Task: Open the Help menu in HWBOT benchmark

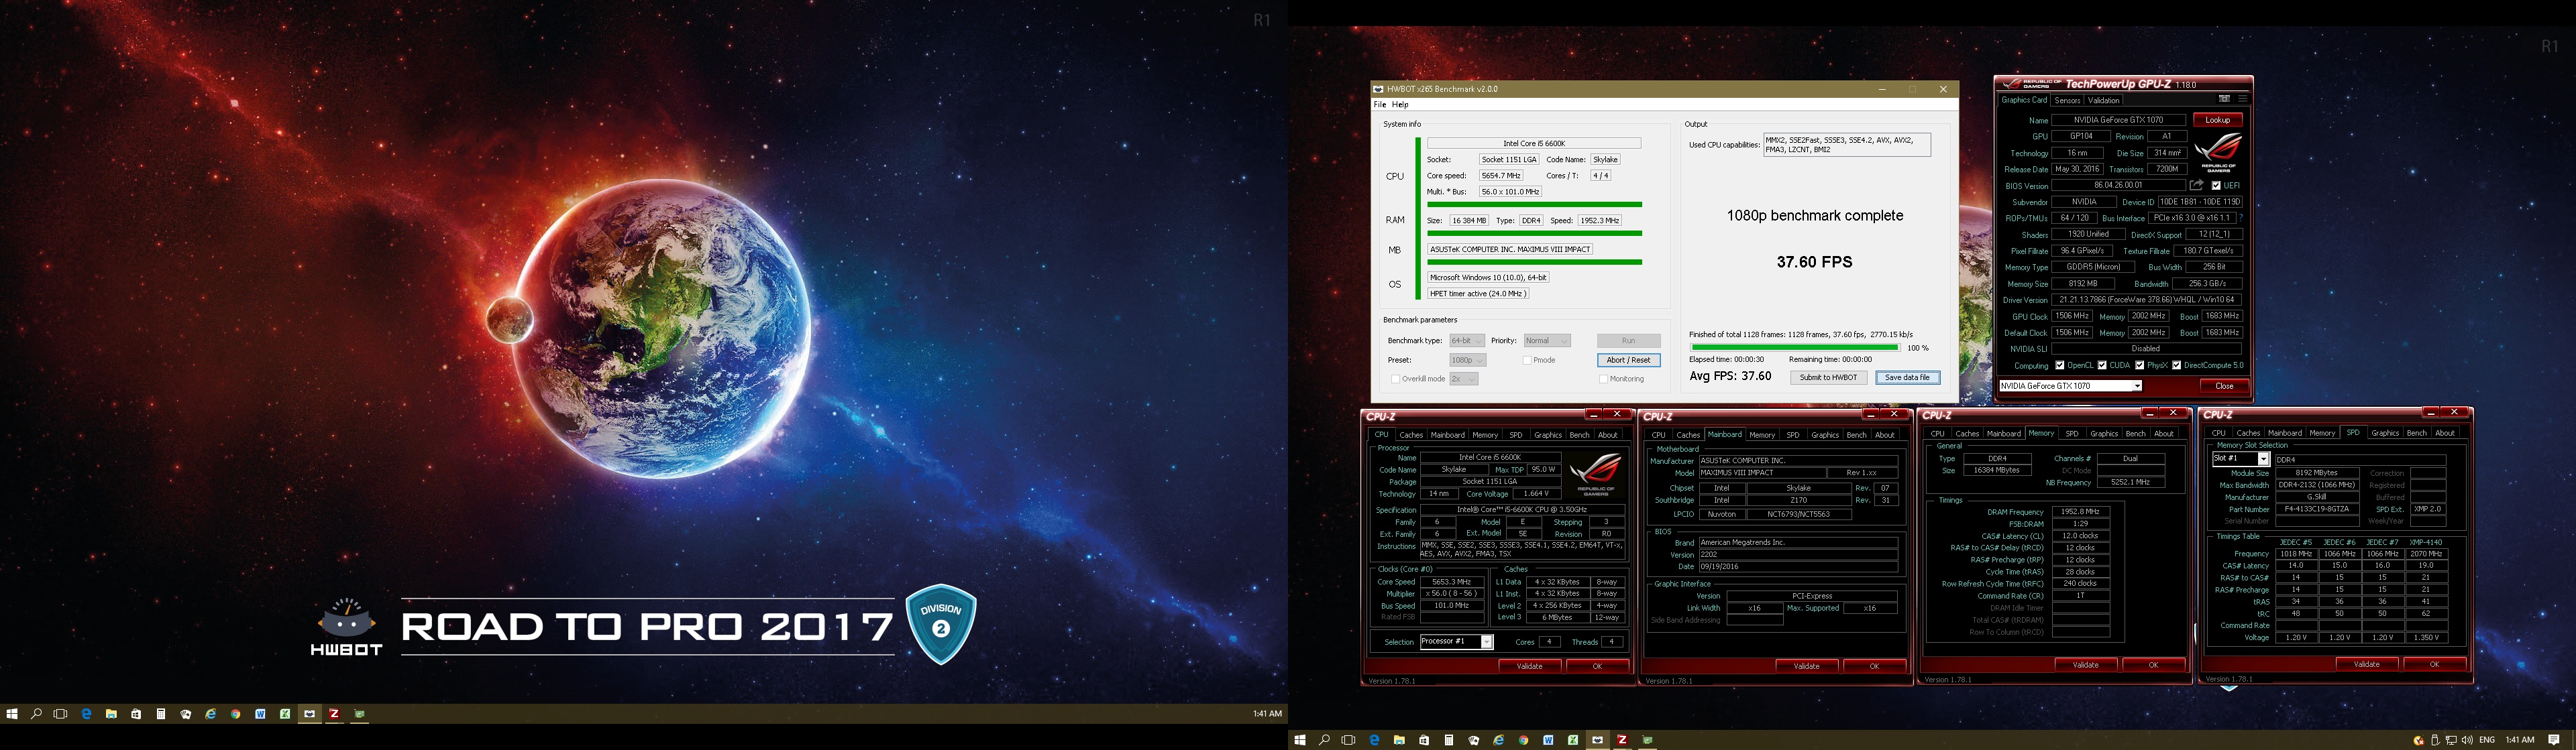Action: [x=1400, y=104]
